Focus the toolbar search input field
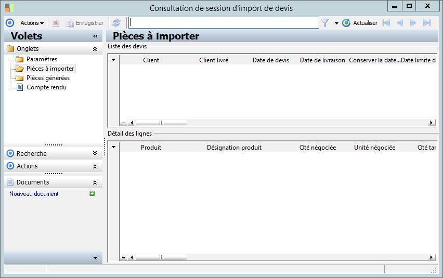 [x=224, y=22]
